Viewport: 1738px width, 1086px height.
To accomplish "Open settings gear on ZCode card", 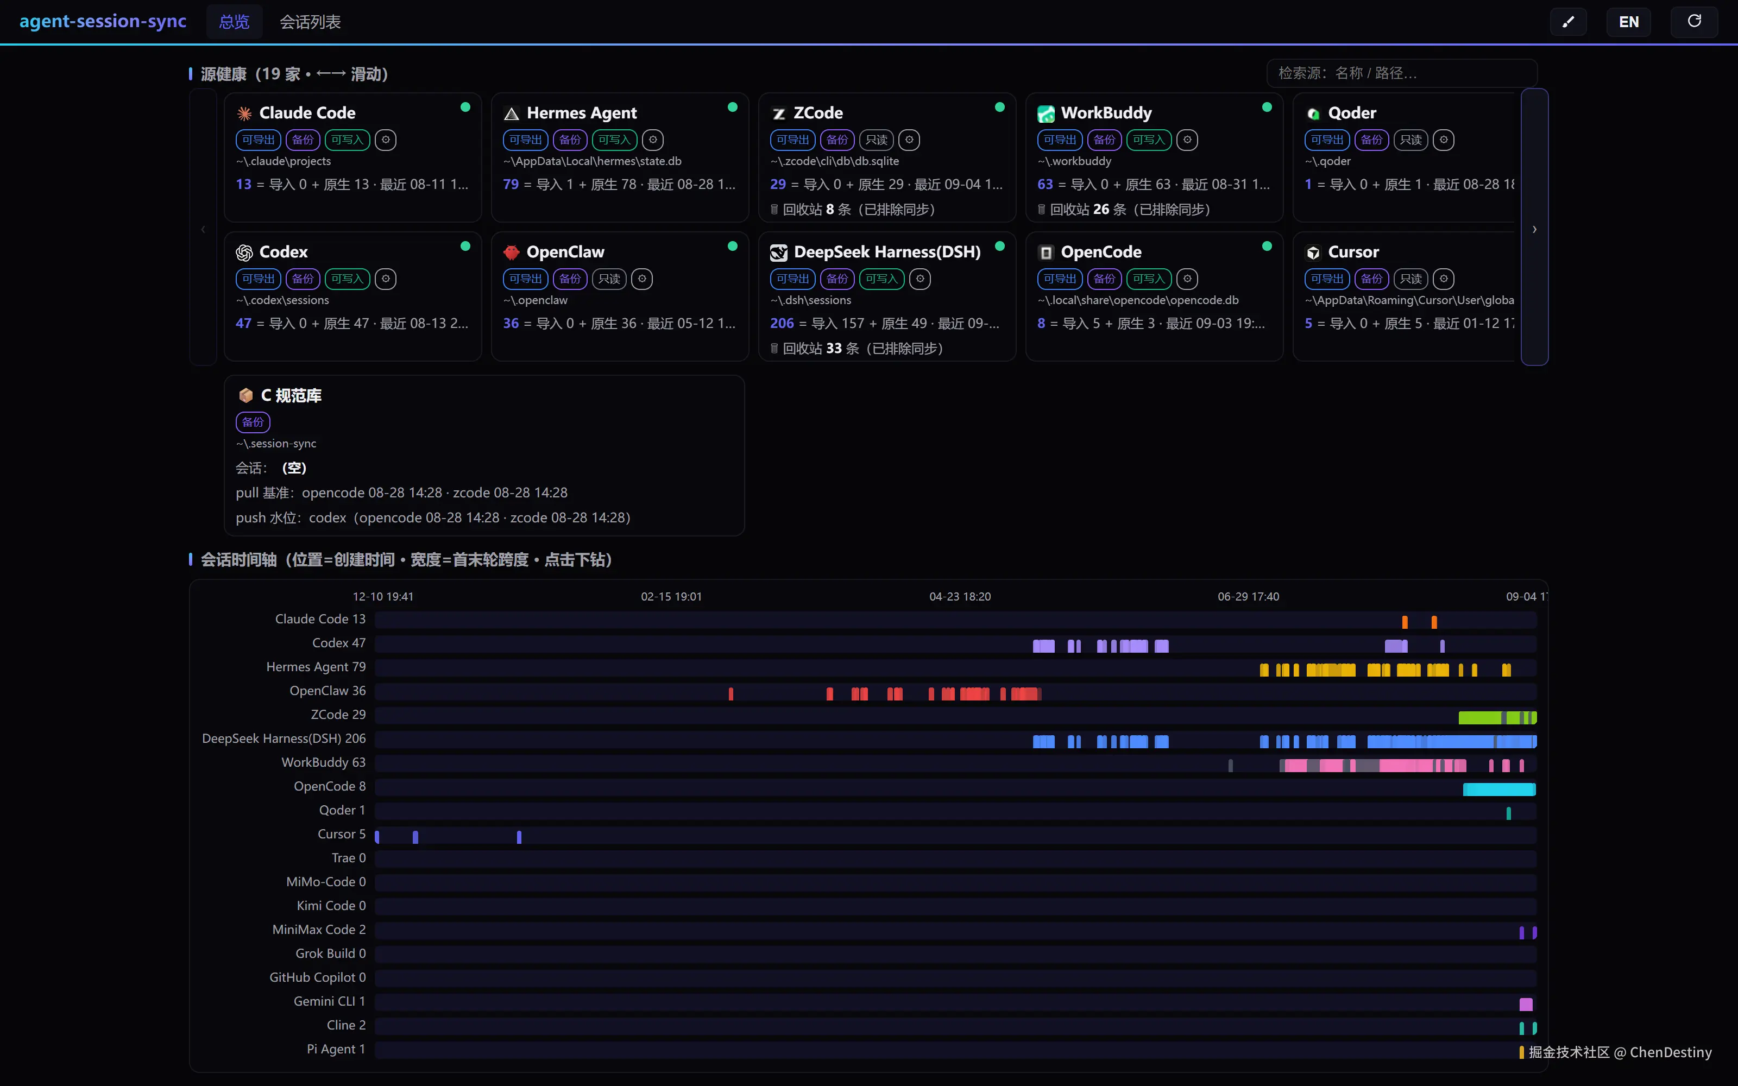I will coord(909,140).
